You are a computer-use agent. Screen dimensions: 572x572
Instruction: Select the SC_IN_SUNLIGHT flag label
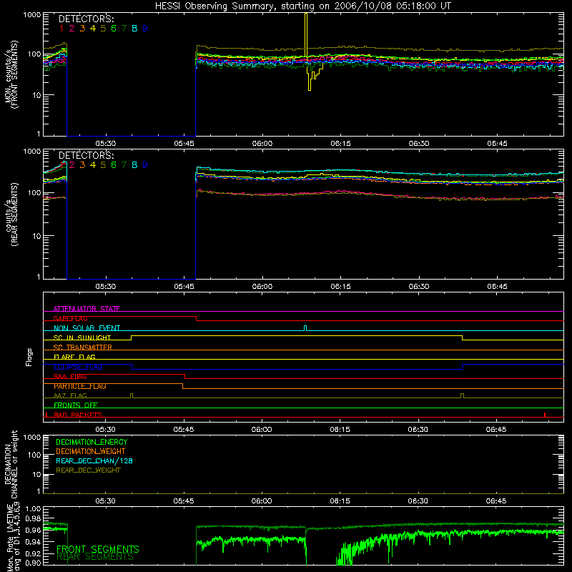[x=82, y=337]
